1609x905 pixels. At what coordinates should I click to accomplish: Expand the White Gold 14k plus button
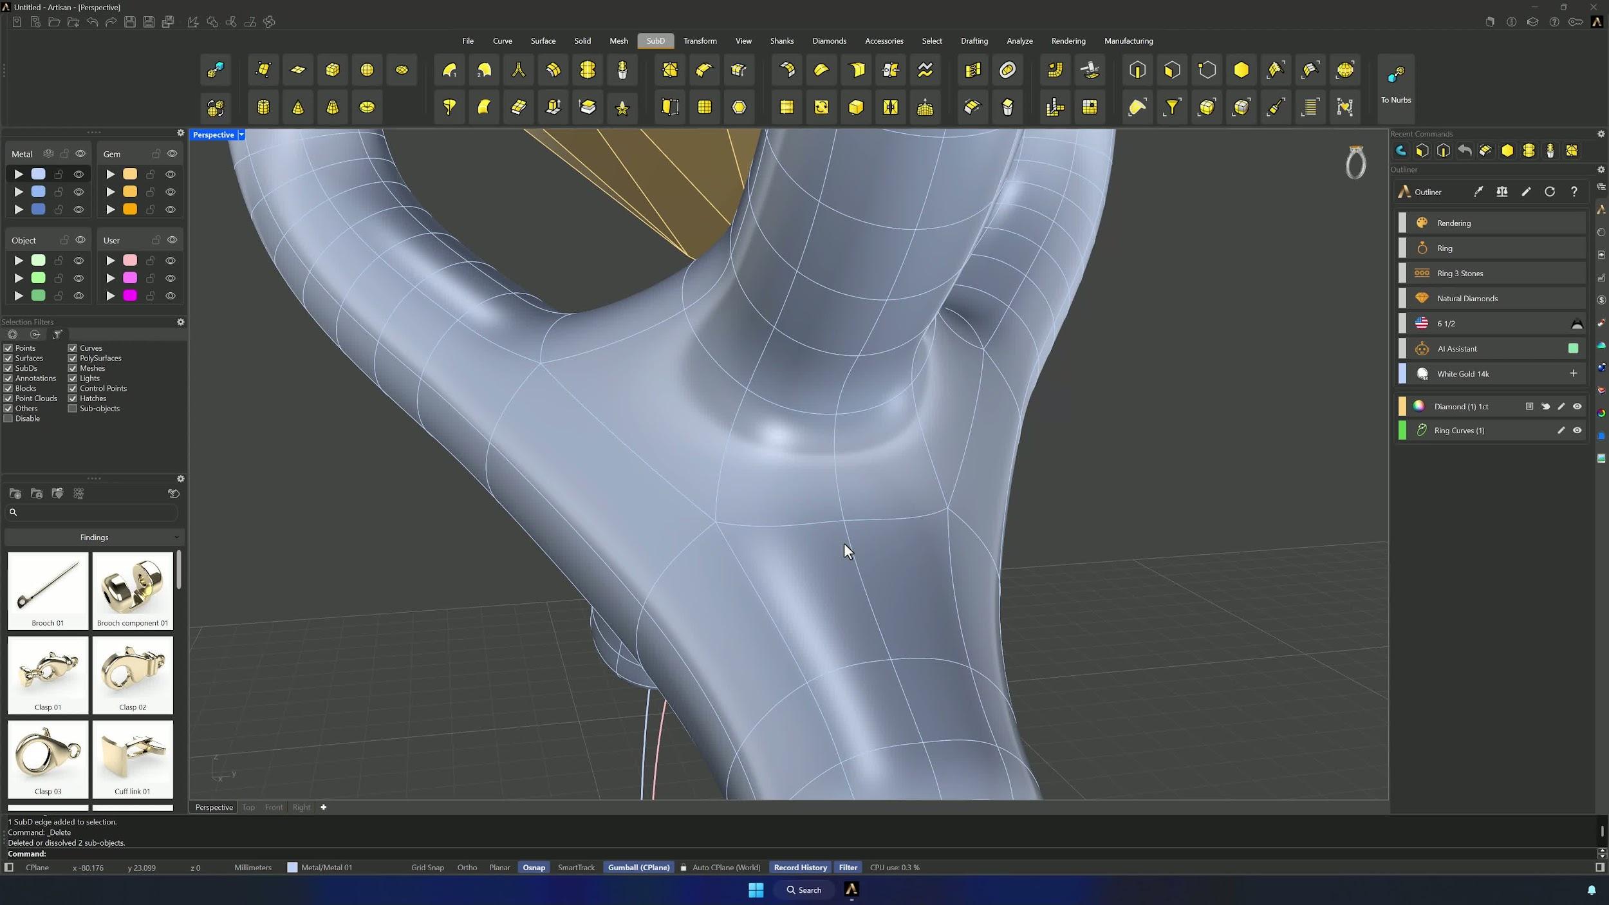1574,374
